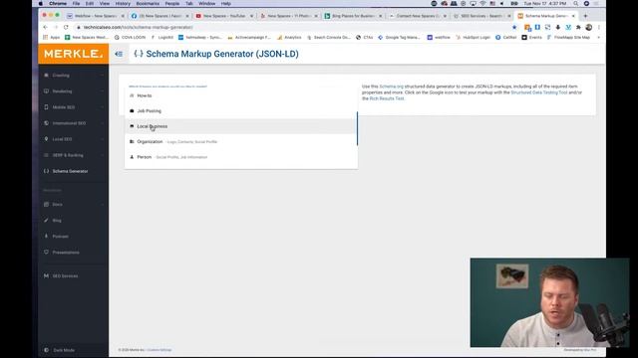Expand the Docs sidebar item
This screenshot has width=638, height=358.
pyautogui.click(x=73, y=204)
